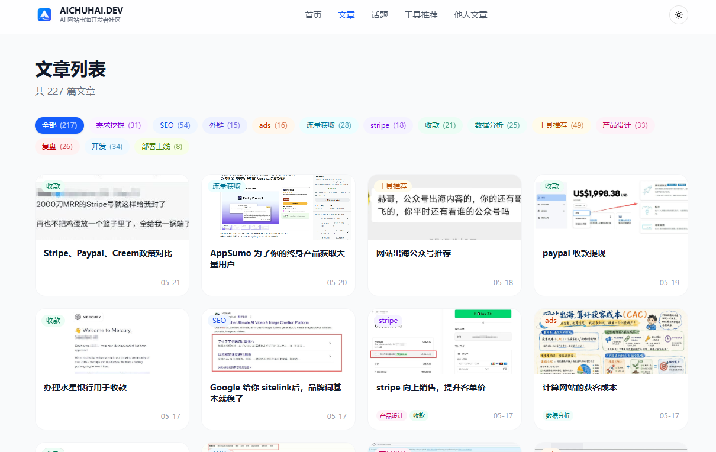The image size is (716, 452).
Task: Click the AICHUHAI.DEV site title
Action: point(91,11)
